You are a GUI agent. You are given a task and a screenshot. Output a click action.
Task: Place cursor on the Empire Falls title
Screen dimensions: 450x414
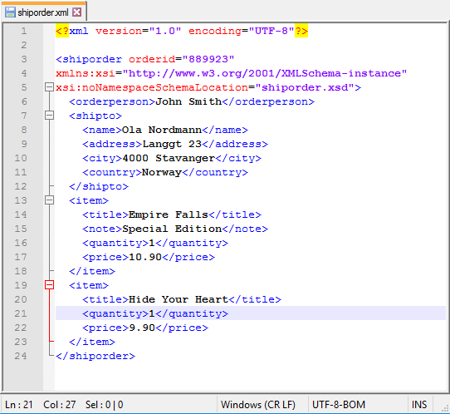(x=169, y=214)
